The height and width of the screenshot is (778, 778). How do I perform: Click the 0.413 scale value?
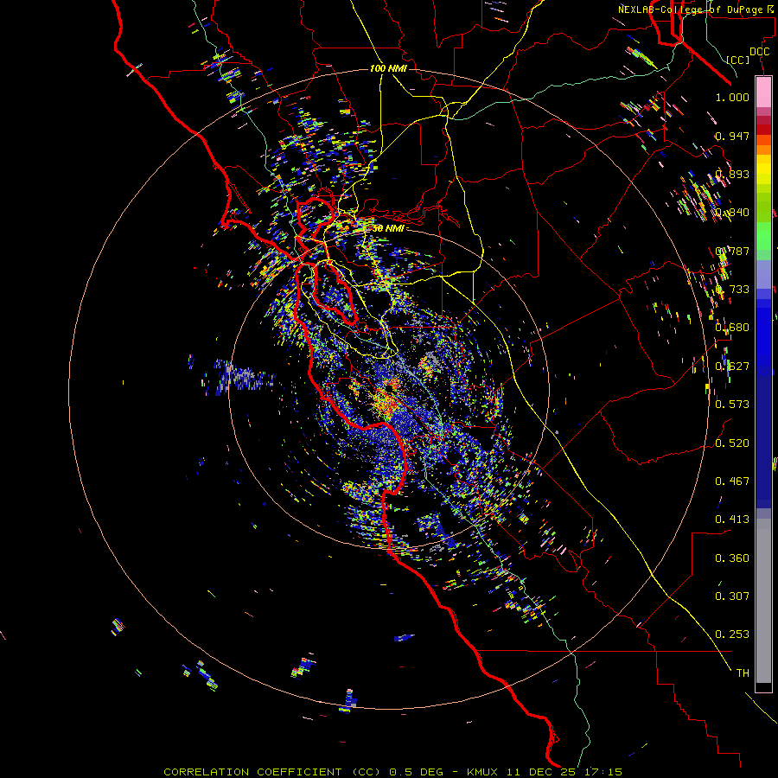tap(732, 520)
